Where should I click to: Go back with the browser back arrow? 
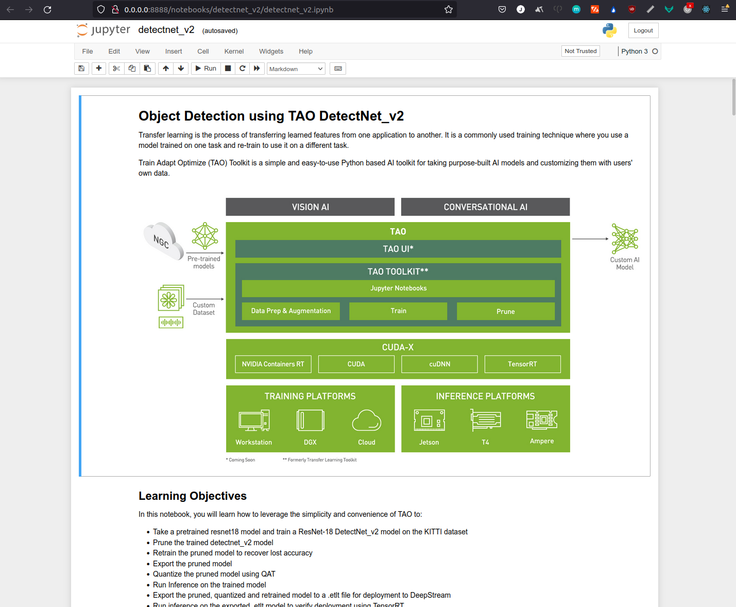click(x=10, y=9)
